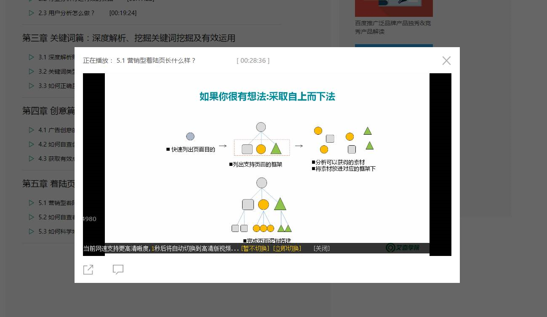The width and height of the screenshot is (547, 317).
Task: Click play icon beside lesson 5.3
Action: coord(32,232)
